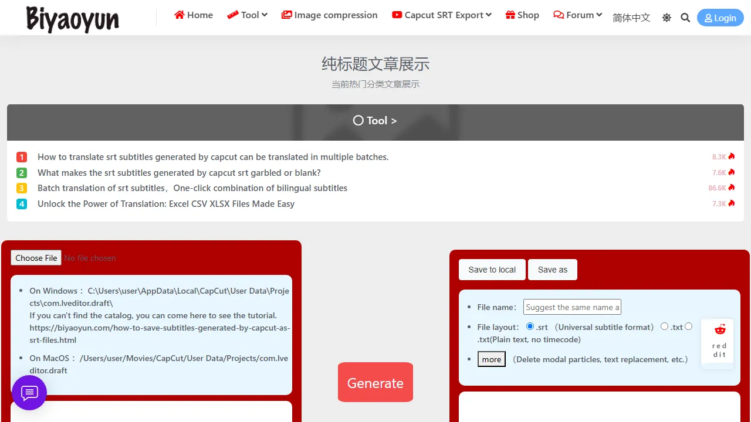751x422 pixels.
Task: Choose the .txt plain text no timecode option
Action: point(688,326)
